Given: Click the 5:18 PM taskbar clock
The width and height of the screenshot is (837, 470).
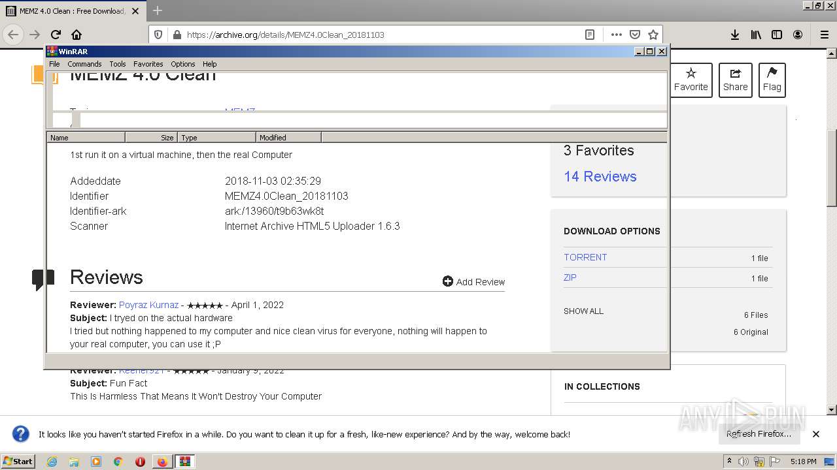Looking at the screenshot, I should point(803,462).
